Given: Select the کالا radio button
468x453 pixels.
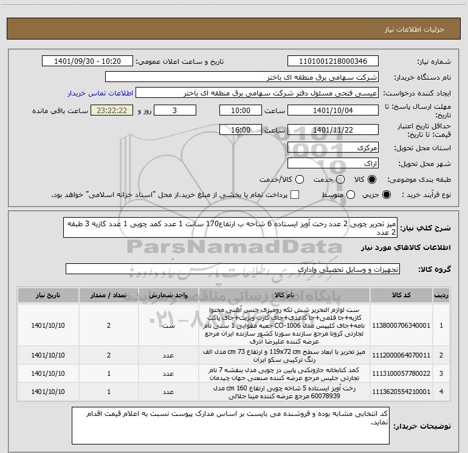Looking at the screenshot, I should coord(372,179).
